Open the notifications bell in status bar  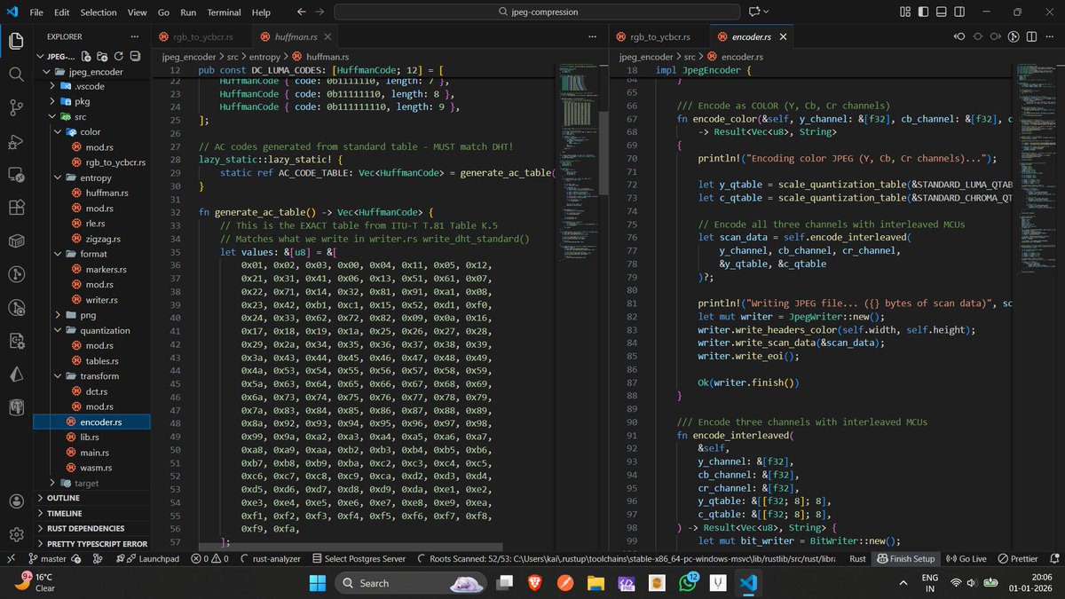[1053, 559]
